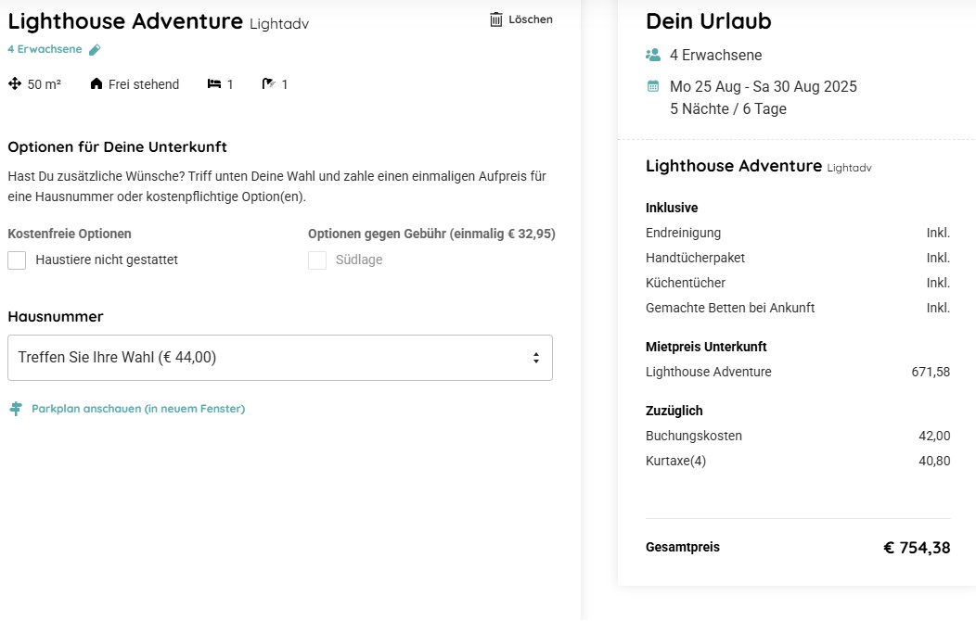
Task: Click the house icon next to Frei stehend
Action: click(x=96, y=83)
